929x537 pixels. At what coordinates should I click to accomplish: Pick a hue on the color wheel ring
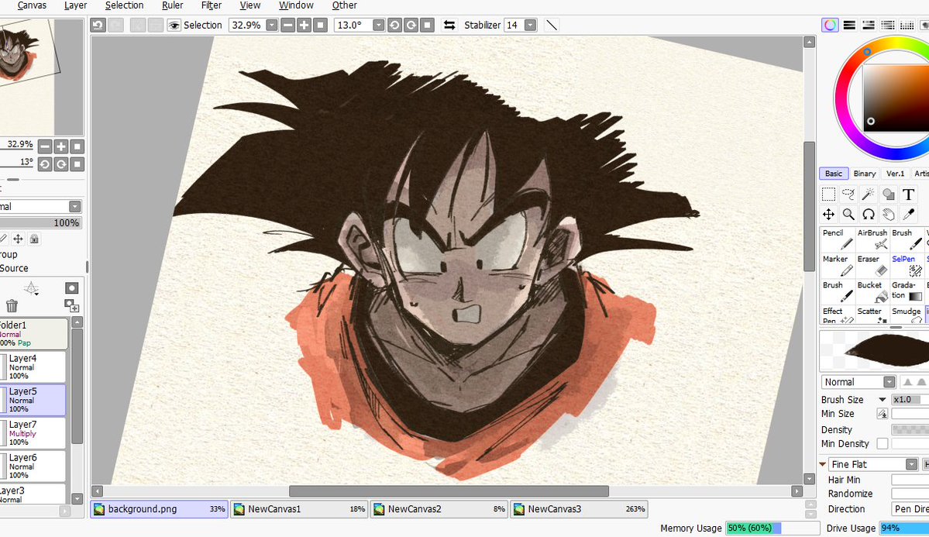[x=867, y=52]
